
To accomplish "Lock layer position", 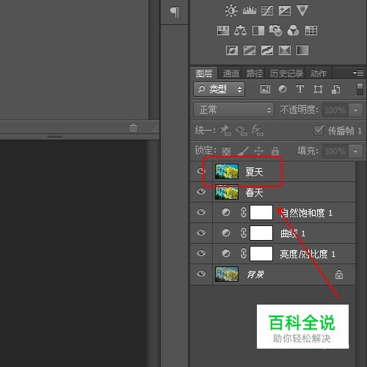I will [x=258, y=150].
